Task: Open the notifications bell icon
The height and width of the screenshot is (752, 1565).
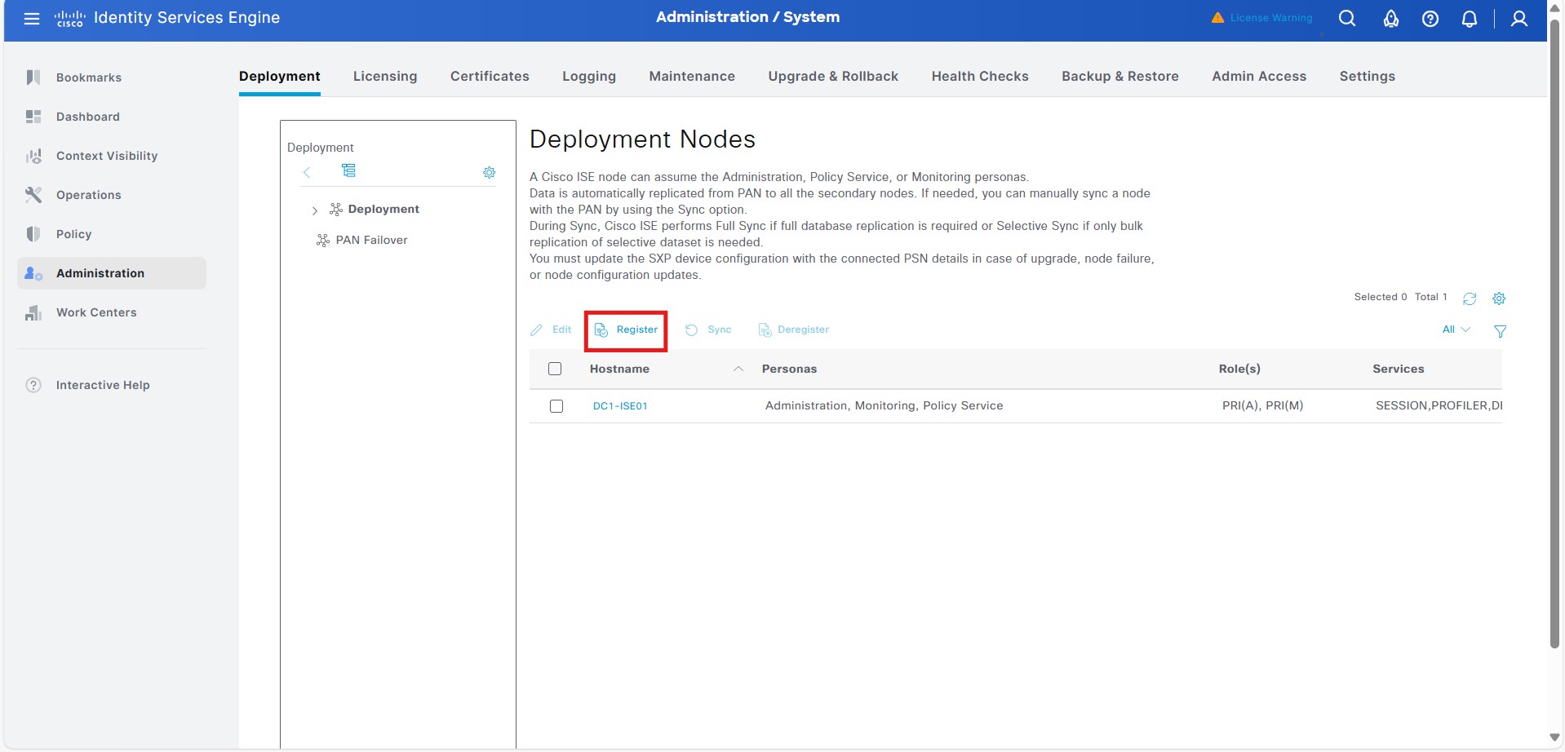Action: pyautogui.click(x=1469, y=19)
